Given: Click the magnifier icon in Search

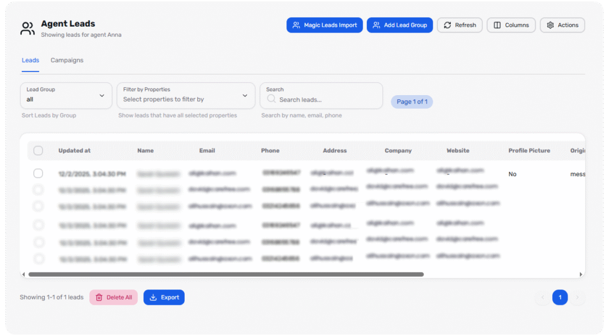Looking at the screenshot, I should pos(272,99).
